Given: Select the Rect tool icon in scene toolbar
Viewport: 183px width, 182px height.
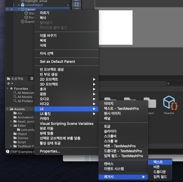Looking at the screenshot, I should coord(76,4).
